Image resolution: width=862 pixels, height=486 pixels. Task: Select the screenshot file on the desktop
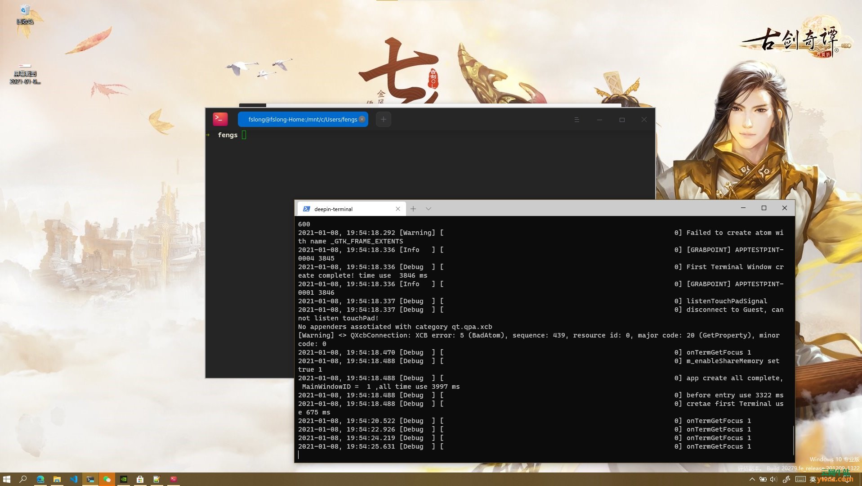[x=25, y=74]
